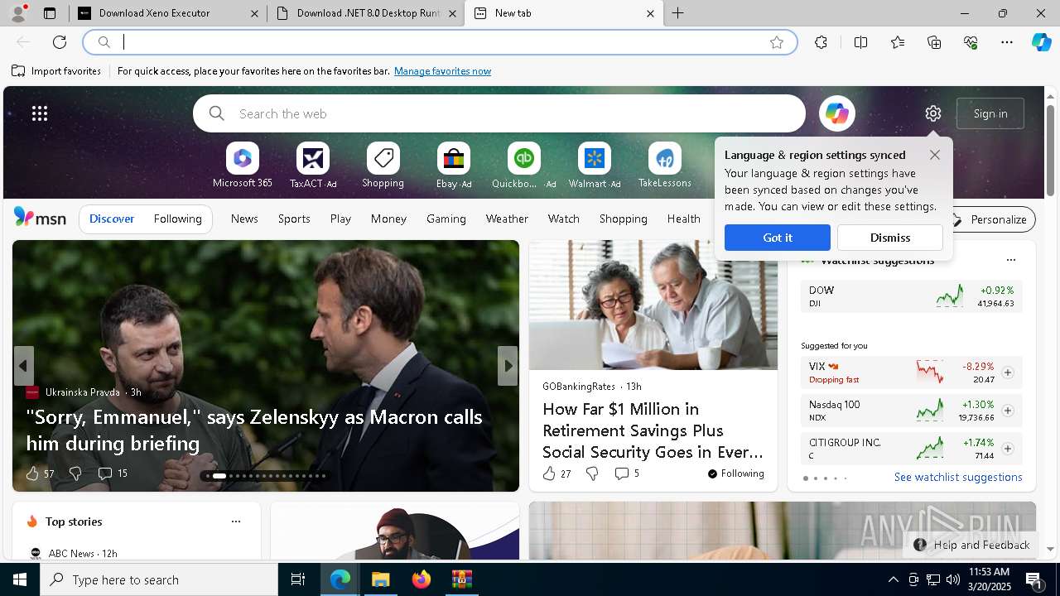The height and width of the screenshot is (596, 1060).
Task: Open File Explorer from taskbar
Action: click(381, 579)
